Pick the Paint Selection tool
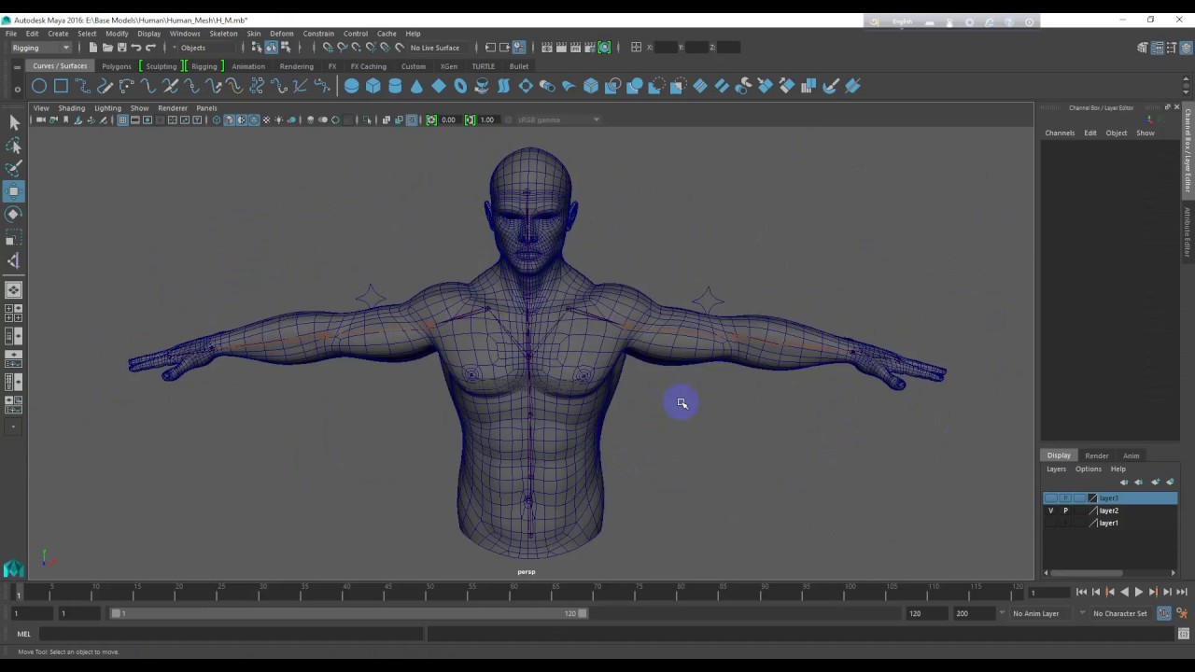The image size is (1195, 672). point(14,168)
